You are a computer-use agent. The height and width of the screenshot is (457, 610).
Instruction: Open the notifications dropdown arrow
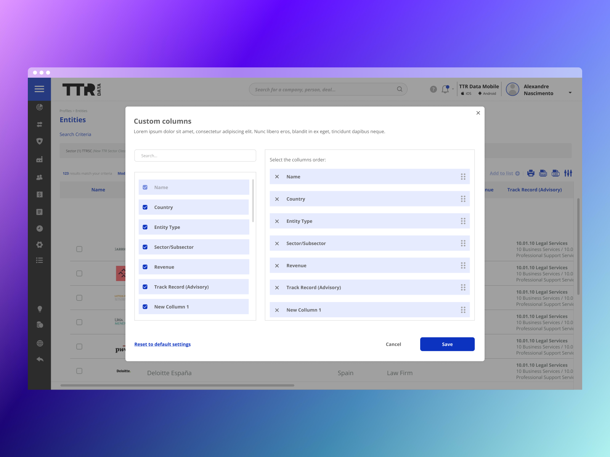453,89
